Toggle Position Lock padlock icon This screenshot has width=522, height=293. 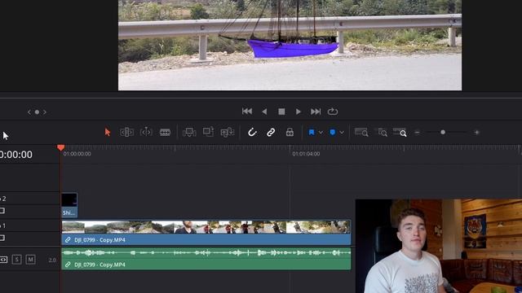click(290, 132)
